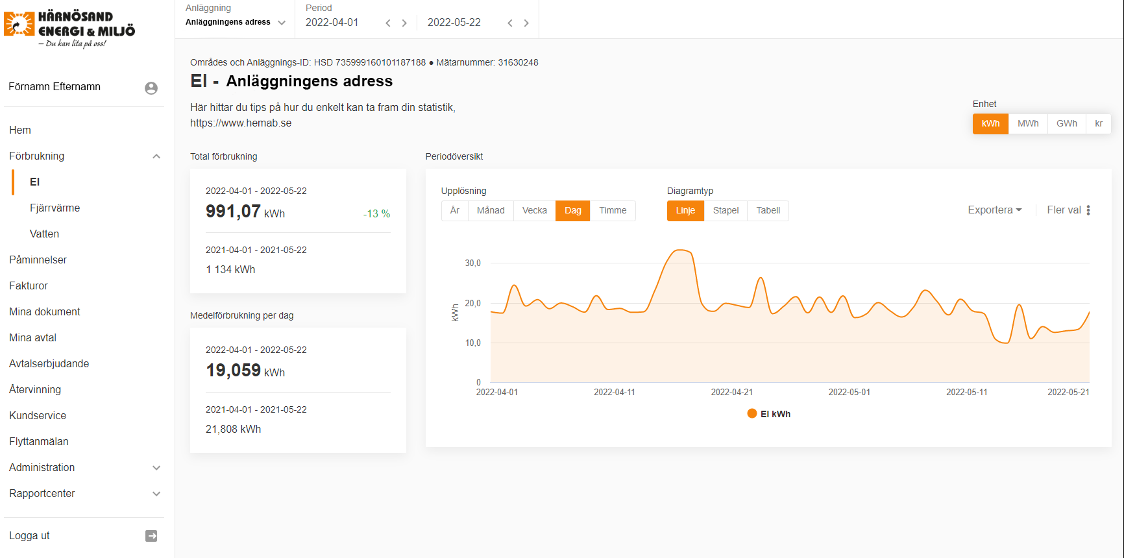
Task: Toggle the El kWh legend marker
Action: [x=752, y=414]
